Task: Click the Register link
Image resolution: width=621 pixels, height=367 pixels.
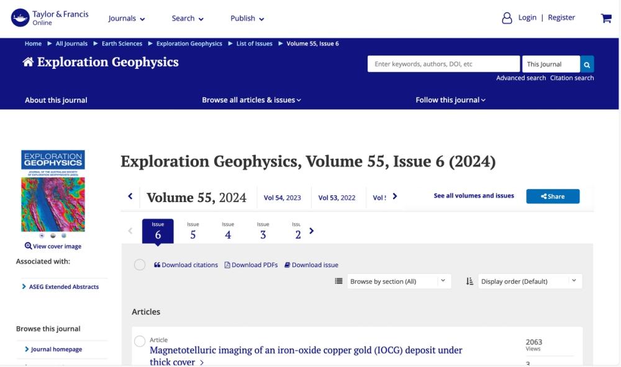Action: click(x=561, y=17)
